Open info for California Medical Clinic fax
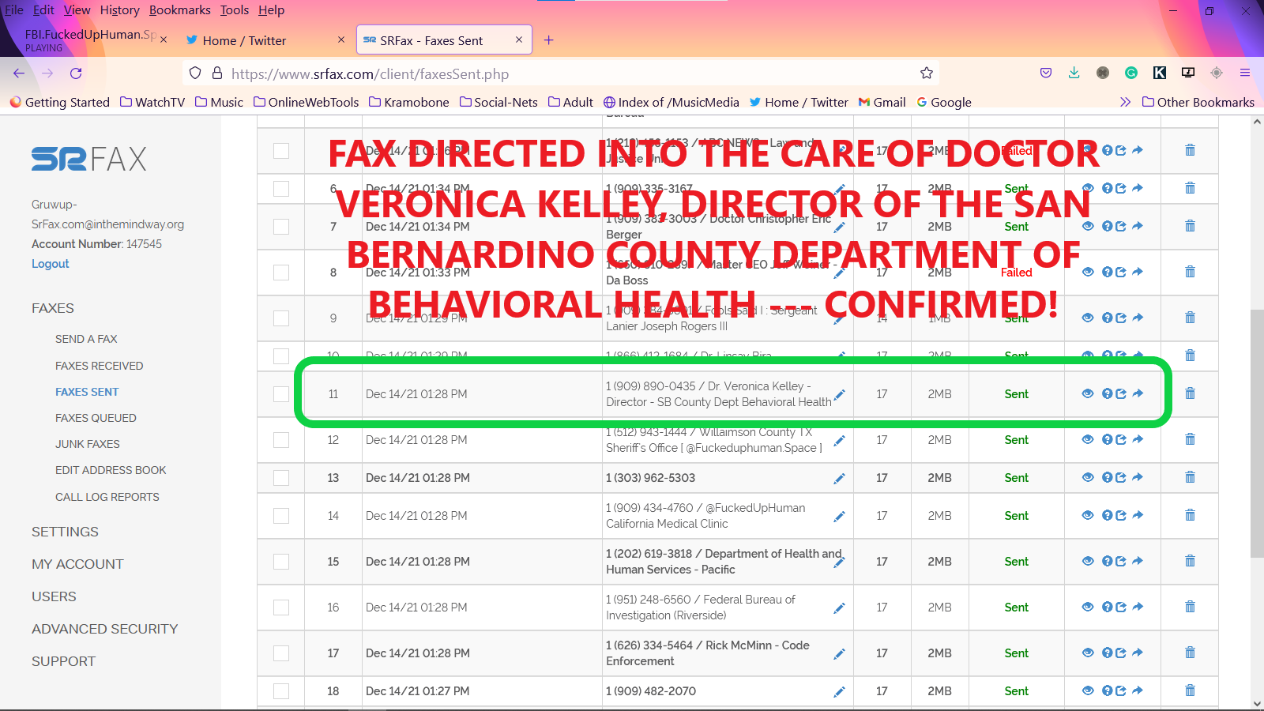1264x711 pixels. 1108,515
